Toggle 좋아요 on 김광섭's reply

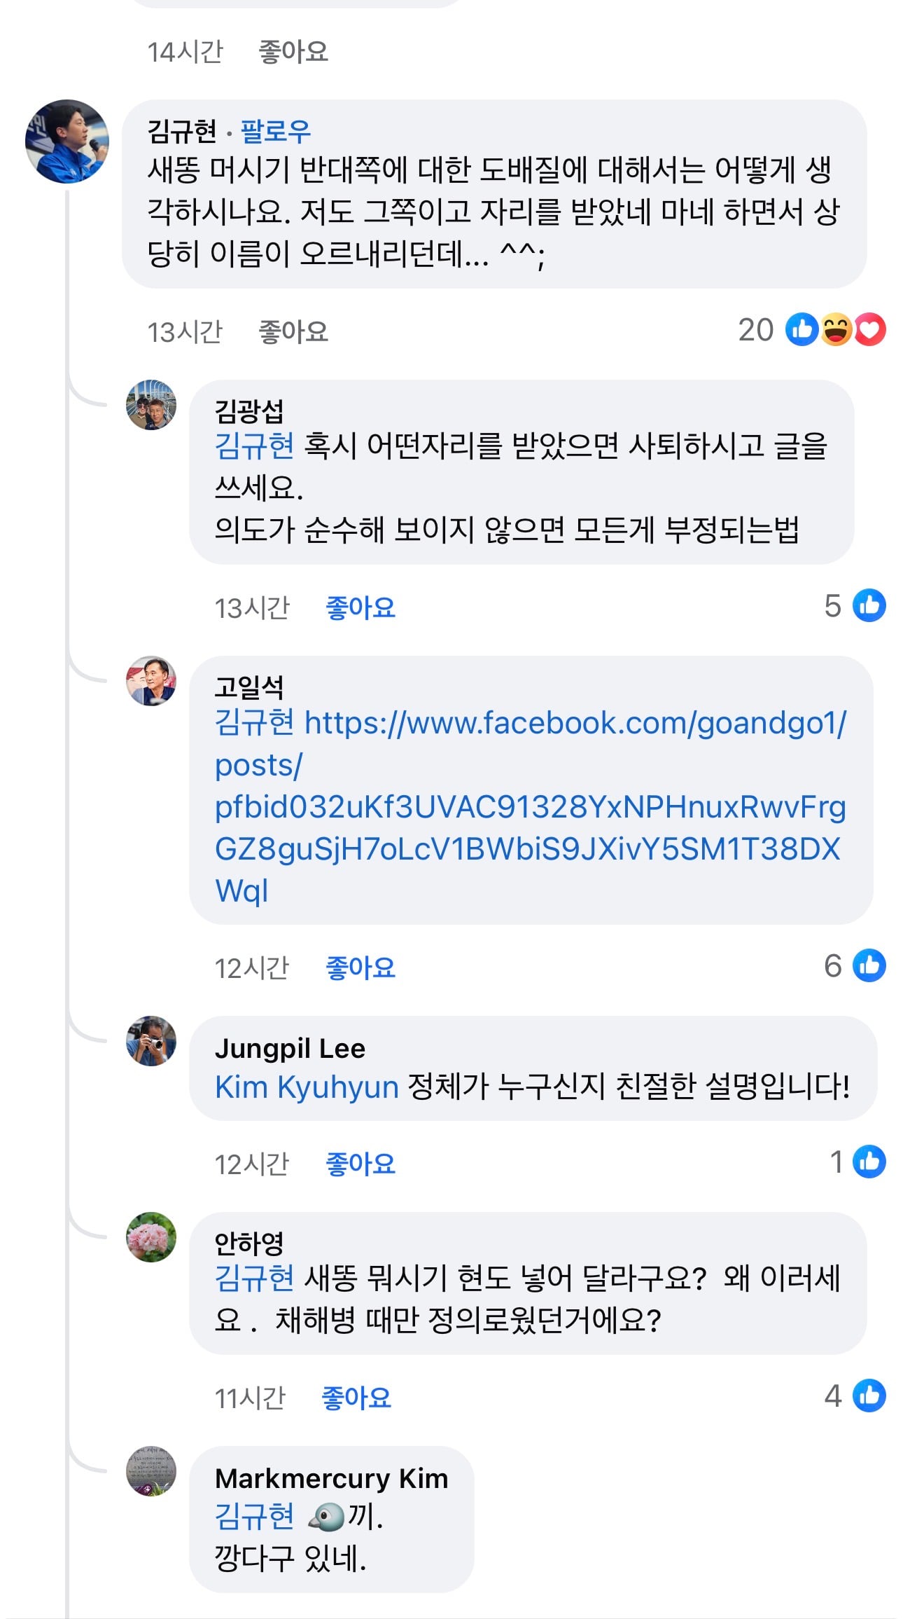360,608
